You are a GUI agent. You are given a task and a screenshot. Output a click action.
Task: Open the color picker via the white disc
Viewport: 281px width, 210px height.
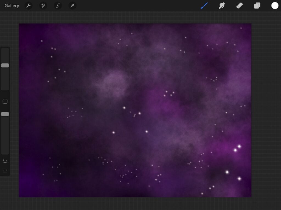275,5
